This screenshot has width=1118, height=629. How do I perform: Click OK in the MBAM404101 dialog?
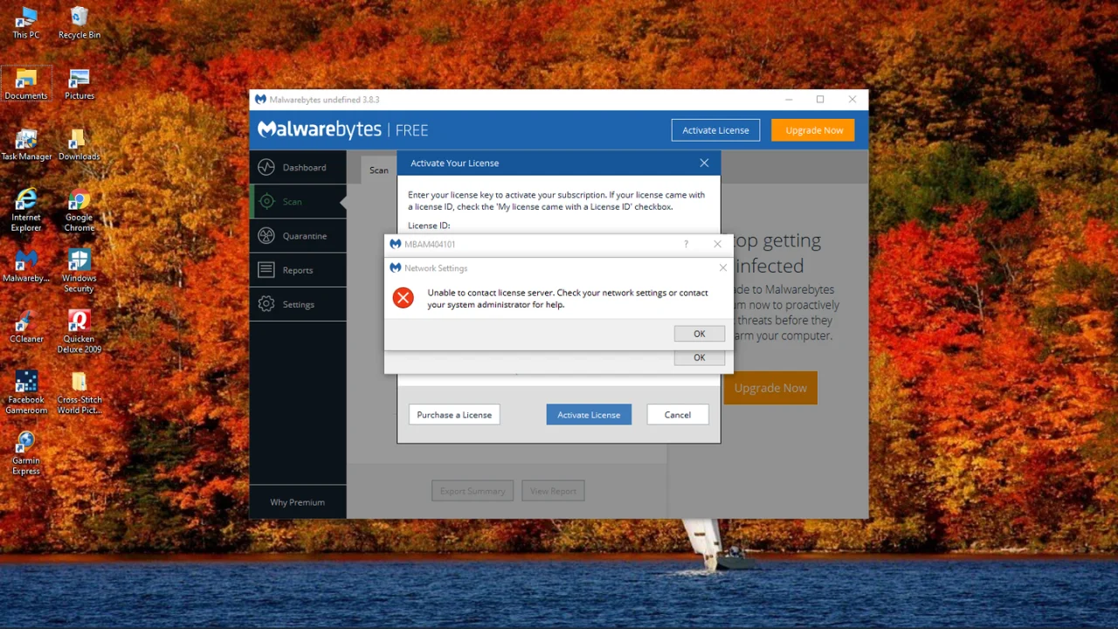click(x=700, y=357)
